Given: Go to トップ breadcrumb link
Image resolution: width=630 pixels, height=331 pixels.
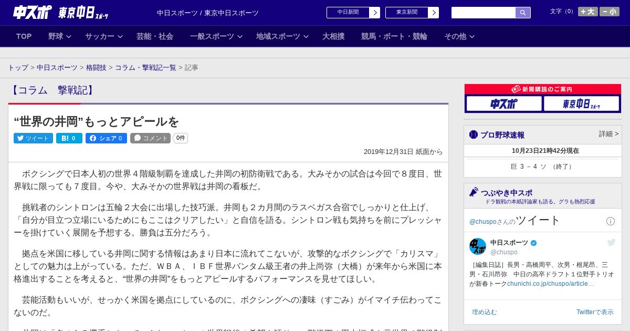Looking at the screenshot, I should pyautogui.click(x=18, y=68).
